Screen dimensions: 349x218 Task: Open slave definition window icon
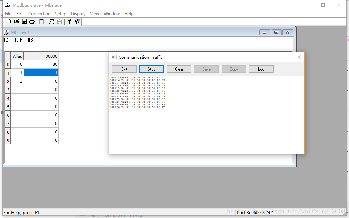pos(41,21)
